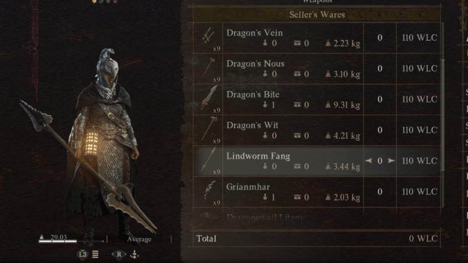
Task: Choose the Lindworm Fang spear icon
Action: [x=208, y=160]
